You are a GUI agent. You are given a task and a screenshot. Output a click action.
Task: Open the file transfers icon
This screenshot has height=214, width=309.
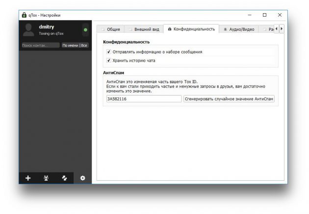(64, 178)
